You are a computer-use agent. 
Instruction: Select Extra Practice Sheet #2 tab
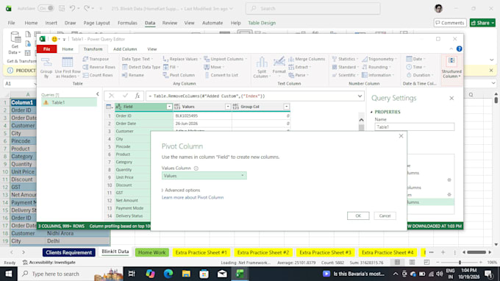[x=263, y=252]
